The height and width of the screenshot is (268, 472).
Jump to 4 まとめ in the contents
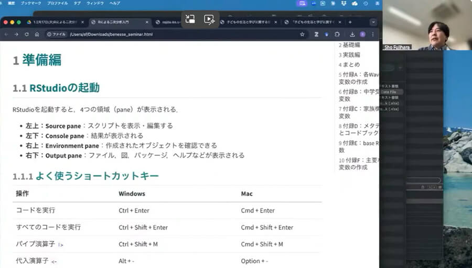point(349,64)
